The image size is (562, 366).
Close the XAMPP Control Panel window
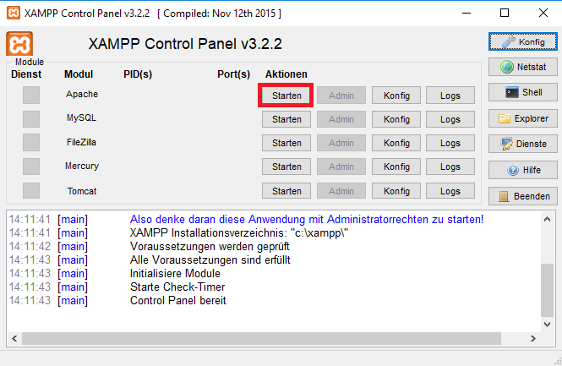click(543, 13)
